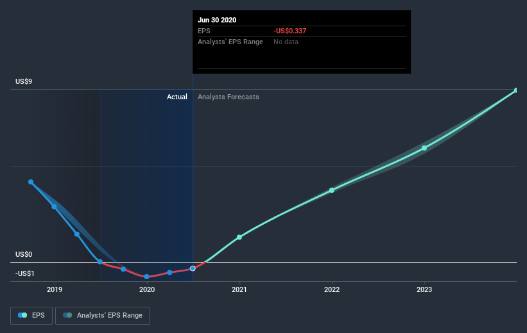Click the 2019 x-axis label
Image resolution: width=527 pixels, height=333 pixels.
(55, 289)
